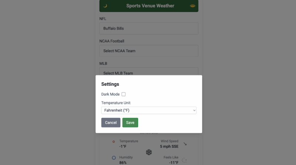This screenshot has height=165, width=296.
Task: Click the football icon in header
Action: 192,6
